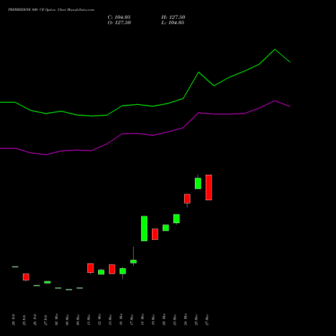The width and height of the screenshot is (336, 336).
Task: Select the tall green candle for 18 Mar
Action: pos(144,228)
